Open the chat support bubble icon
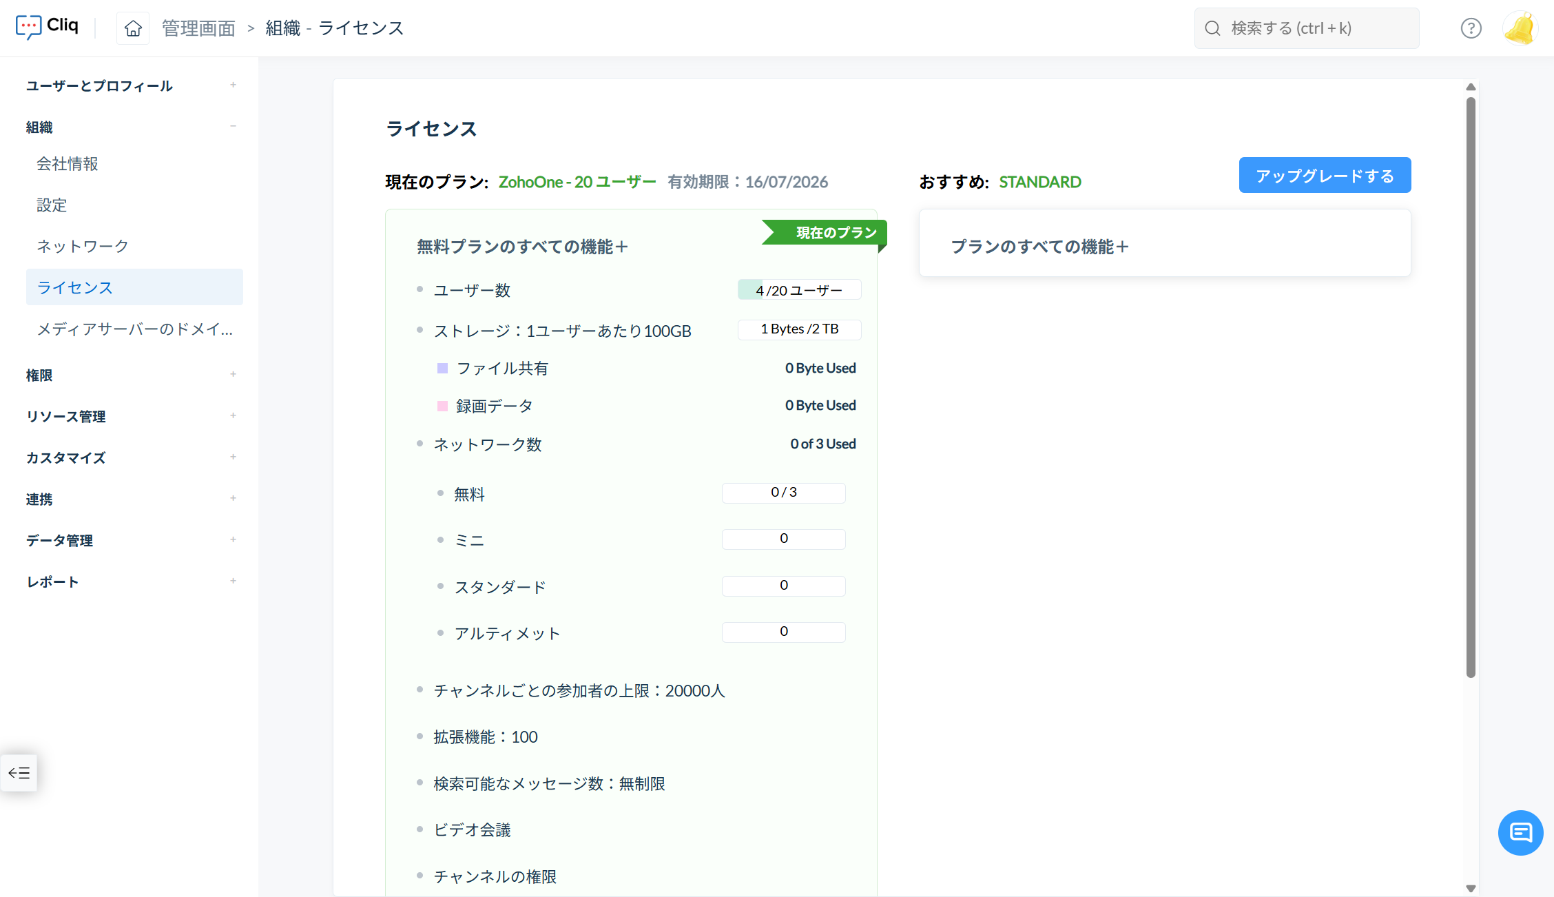1554x897 pixels. pos(1520,832)
